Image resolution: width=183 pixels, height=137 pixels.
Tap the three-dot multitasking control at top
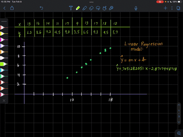click(91, 2)
